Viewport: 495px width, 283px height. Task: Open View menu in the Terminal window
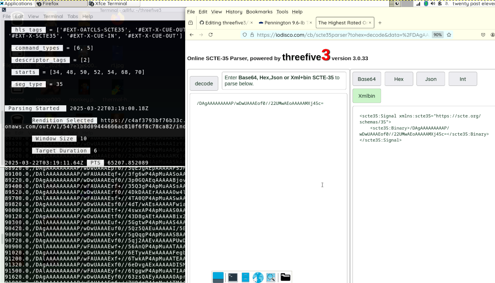click(x=34, y=17)
